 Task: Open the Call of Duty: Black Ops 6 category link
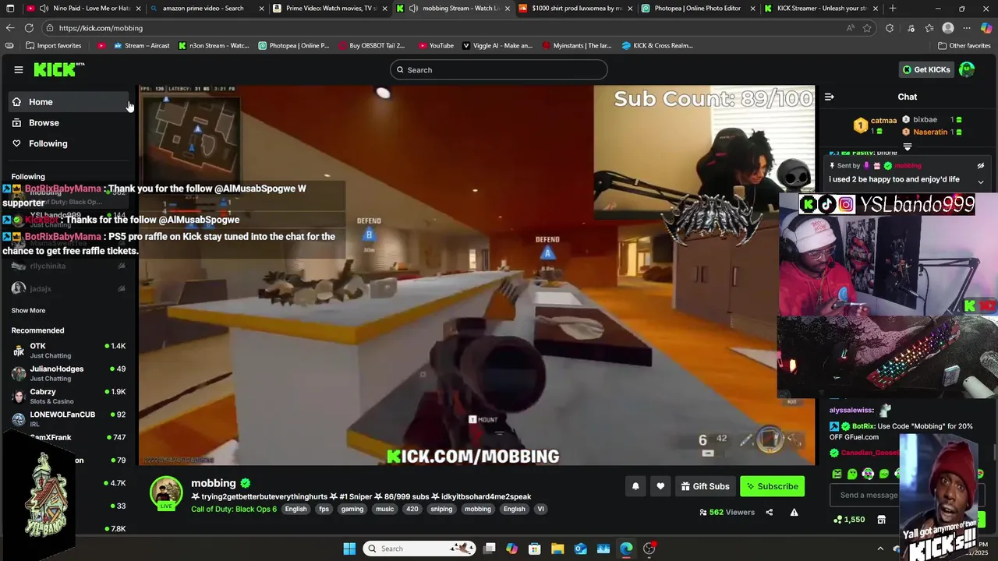coord(234,509)
